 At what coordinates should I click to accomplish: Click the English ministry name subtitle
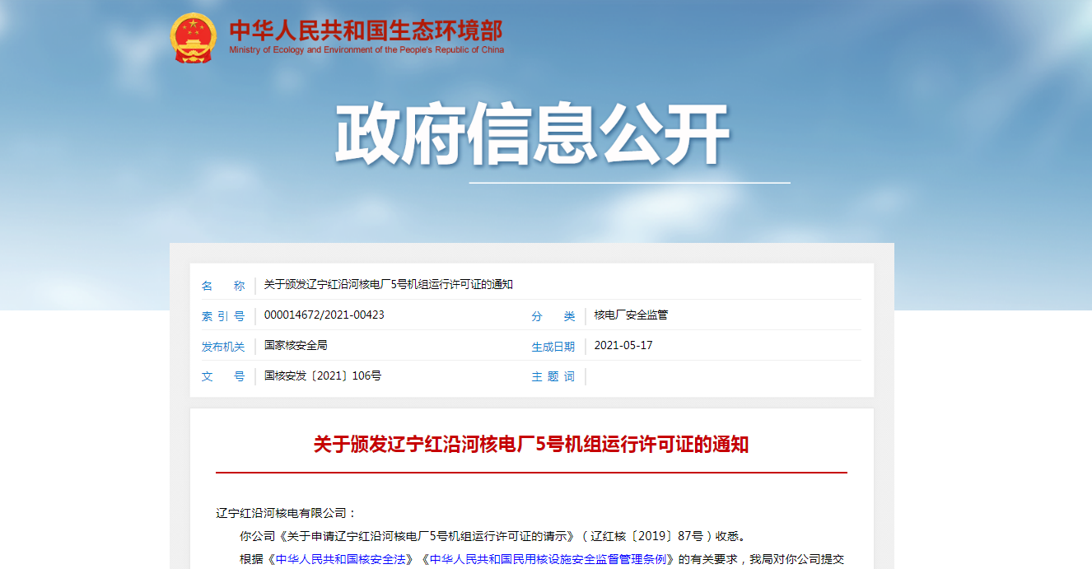pos(366,50)
